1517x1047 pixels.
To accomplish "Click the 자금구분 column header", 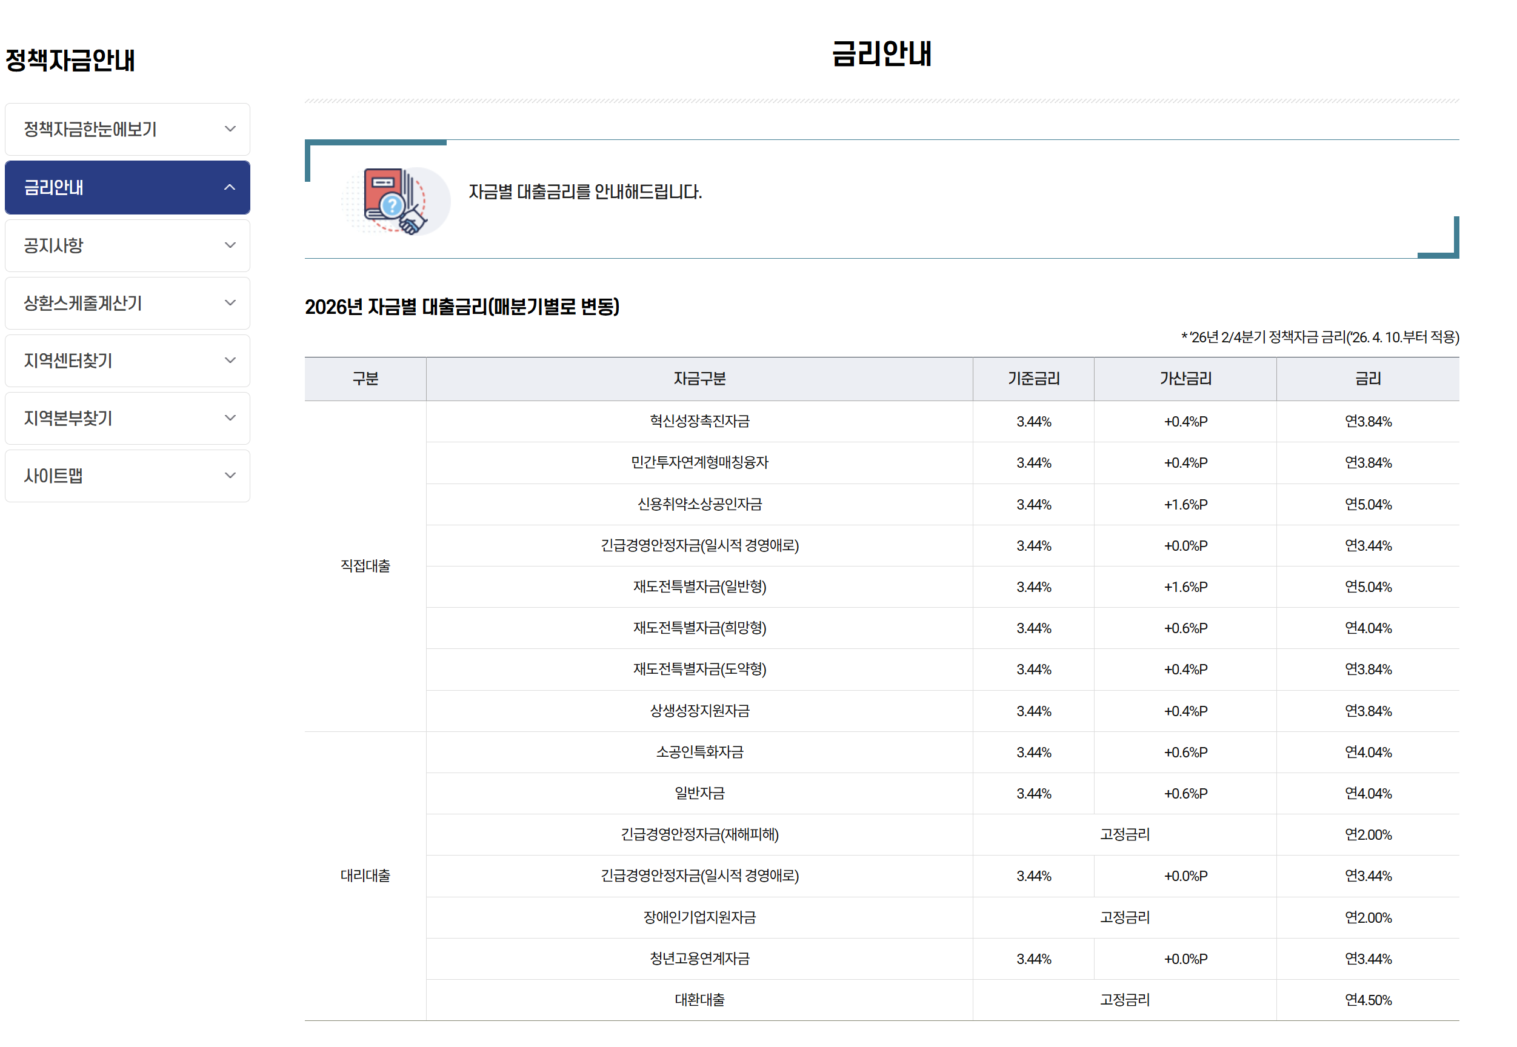I will pos(699,379).
